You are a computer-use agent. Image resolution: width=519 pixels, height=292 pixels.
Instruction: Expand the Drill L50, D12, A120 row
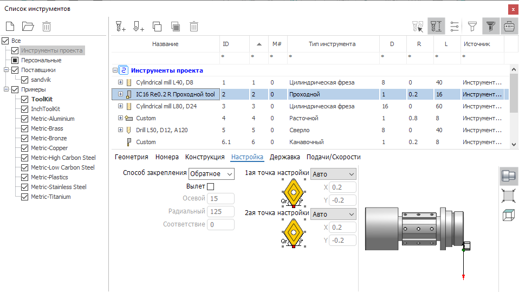[120, 130]
